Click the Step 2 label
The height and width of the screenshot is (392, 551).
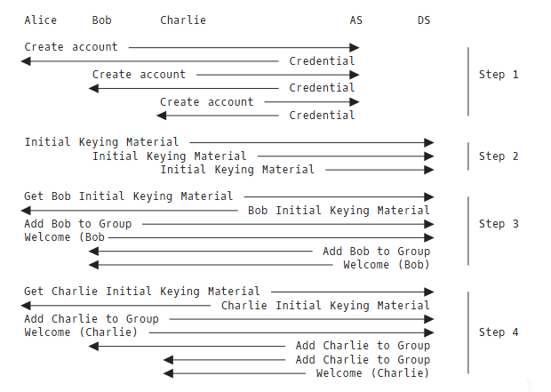499,156
